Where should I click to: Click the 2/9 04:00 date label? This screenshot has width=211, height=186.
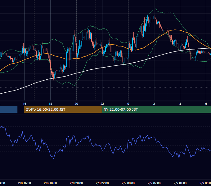pyautogui.click(x=180, y=183)
